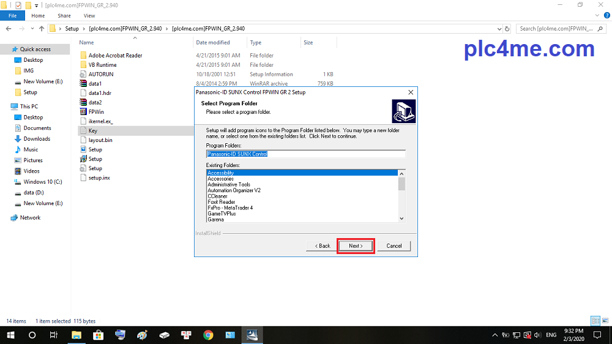Show hidden system tray icons
The height and width of the screenshot is (344, 612).
(494, 335)
